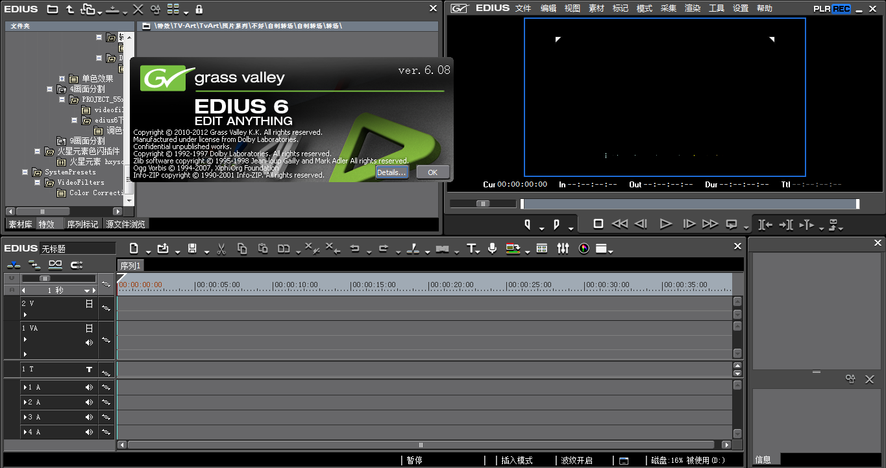Open the vector scope color wheel icon
The image size is (886, 468).
[584, 248]
